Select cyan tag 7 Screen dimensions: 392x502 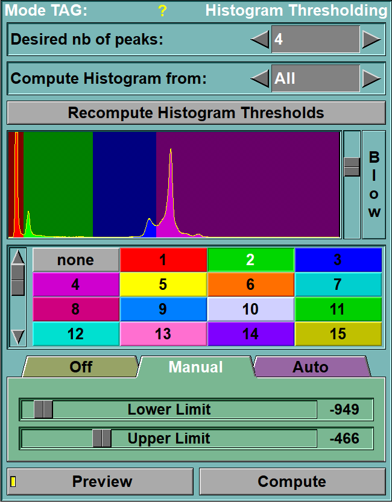click(x=338, y=284)
